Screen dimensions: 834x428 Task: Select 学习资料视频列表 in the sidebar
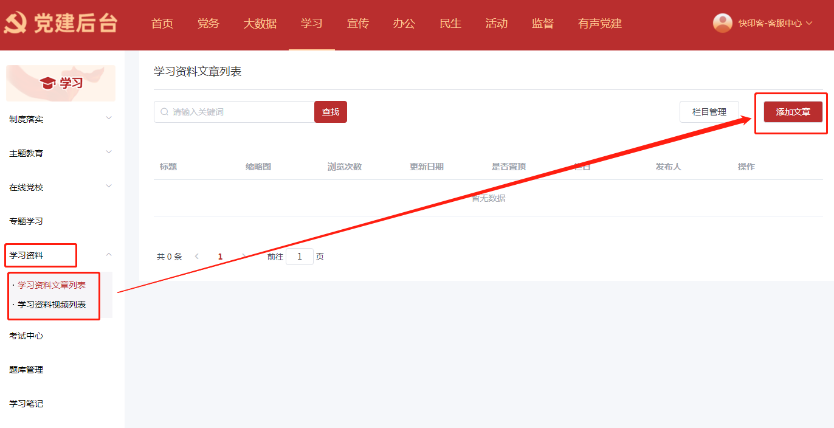pos(52,305)
